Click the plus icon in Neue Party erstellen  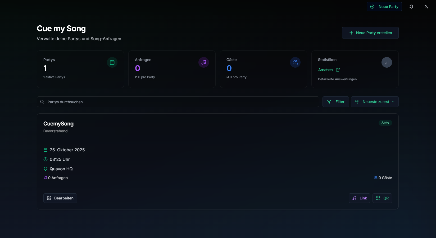coord(351,33)
